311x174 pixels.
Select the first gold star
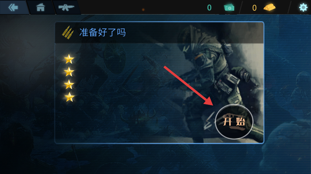[x=69, y=59]
